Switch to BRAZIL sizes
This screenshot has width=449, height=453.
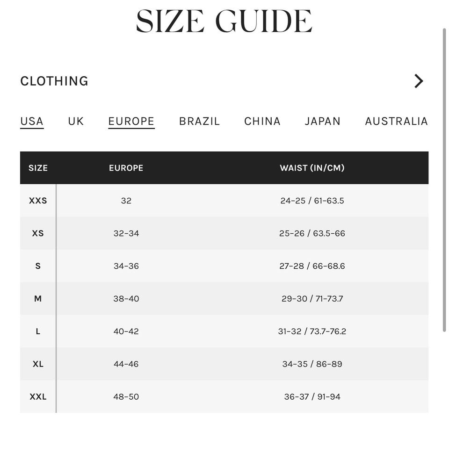pyautogui.click(x=199, y=121)
